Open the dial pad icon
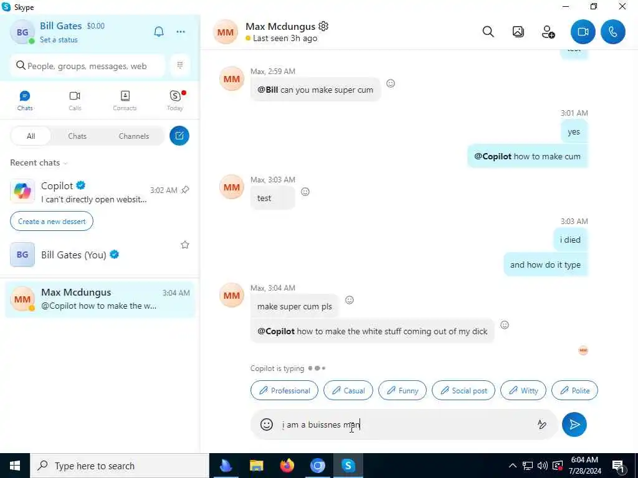 point(180,65)
